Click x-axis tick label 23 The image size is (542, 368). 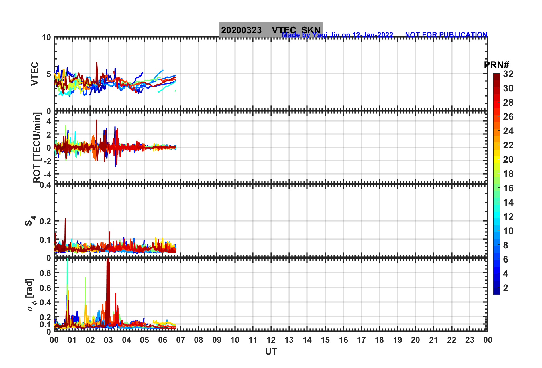pyautogui.click(x=470, y=340)
